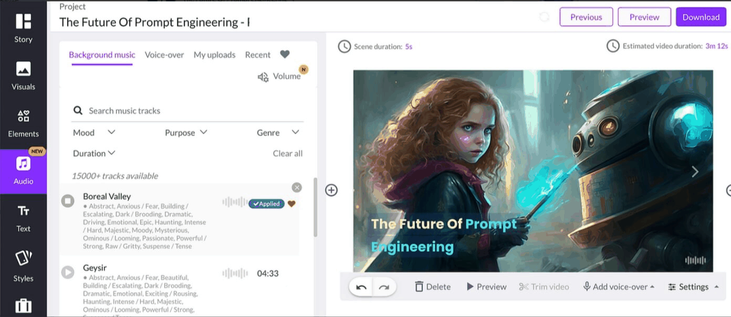The height and width of the screenshot is (317, 731).
Task: Show favorite tracks via heart tab
Action: click(x=285, y=54)
